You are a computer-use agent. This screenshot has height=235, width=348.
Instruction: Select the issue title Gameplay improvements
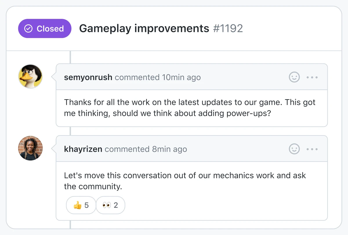pyautogui.click(x=144, y=28)
